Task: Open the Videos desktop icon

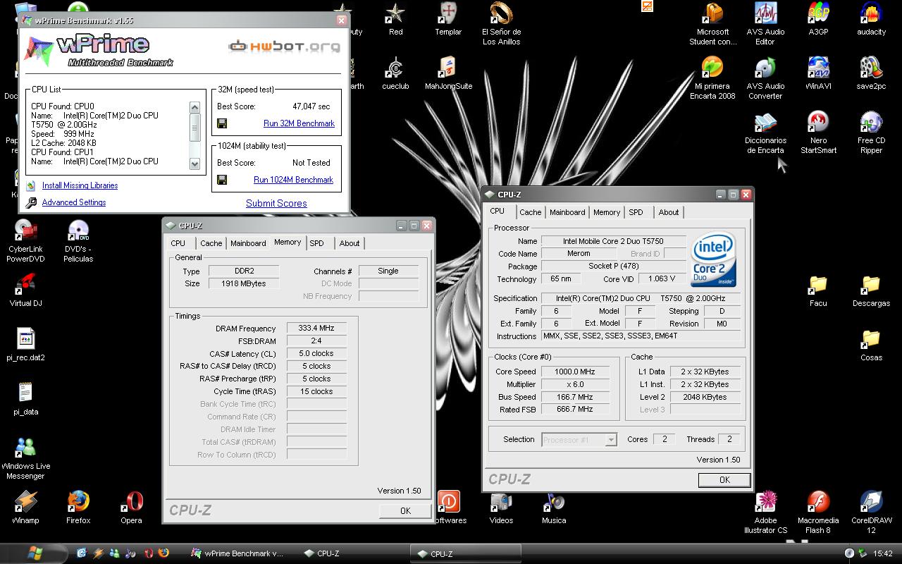Action: 501,508
